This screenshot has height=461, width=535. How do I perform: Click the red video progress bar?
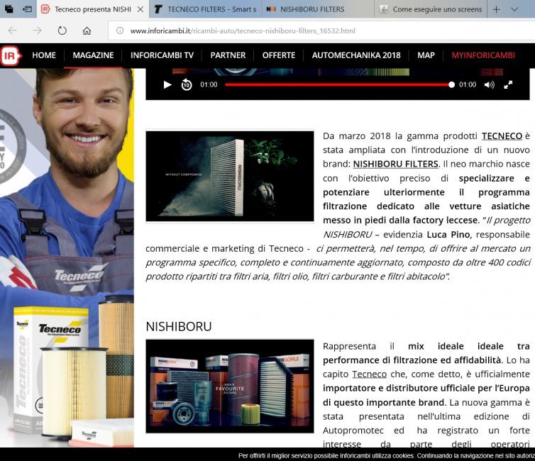pyautogui.click(x=340, y=84)
